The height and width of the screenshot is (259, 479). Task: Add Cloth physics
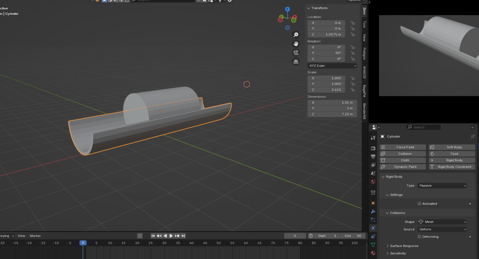pyautogui.click(x=403, y=160)
